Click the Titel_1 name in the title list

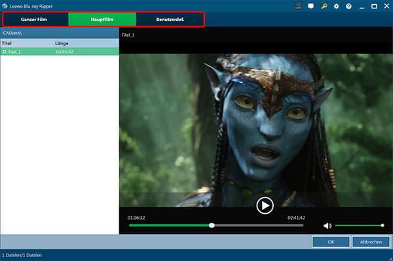point(14,52)
